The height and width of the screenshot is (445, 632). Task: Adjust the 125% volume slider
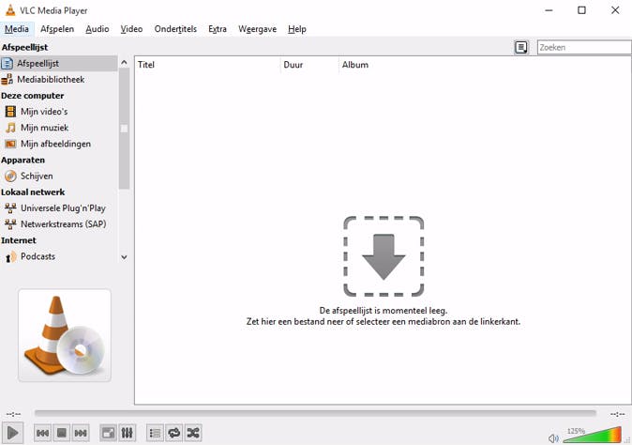click(592, 435)
